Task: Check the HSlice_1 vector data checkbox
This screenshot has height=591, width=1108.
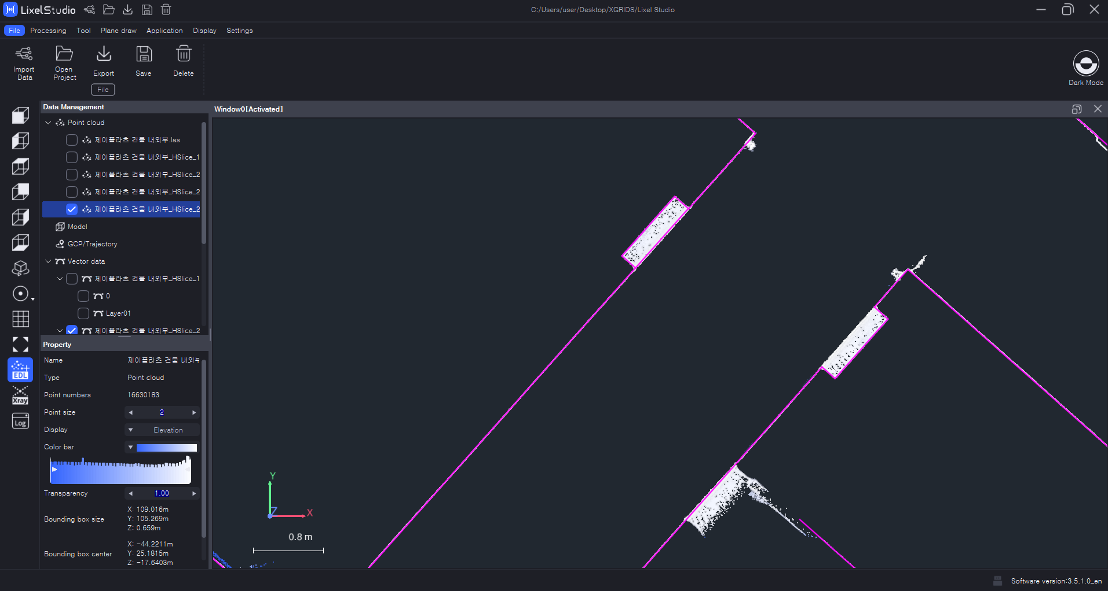Action: [x=72, y=279]
